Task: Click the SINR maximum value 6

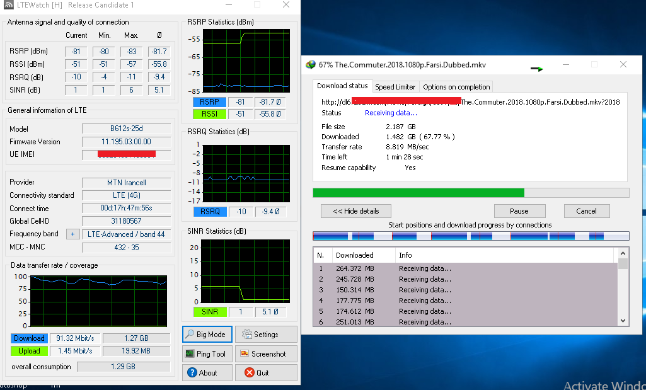Action: click(132, 89)
